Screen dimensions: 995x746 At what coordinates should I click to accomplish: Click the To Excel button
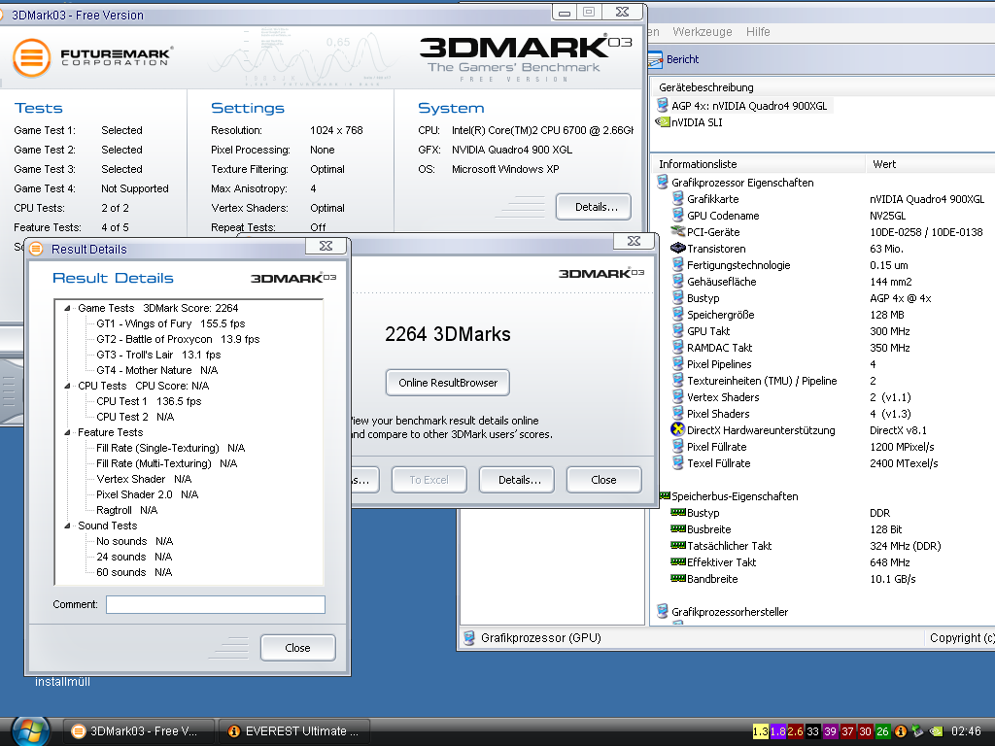point(429,480)
